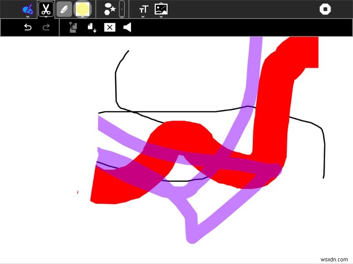Open the Shapes toolbar
The width and height of the screenshot is (353, 264).
tap(109, 9)
